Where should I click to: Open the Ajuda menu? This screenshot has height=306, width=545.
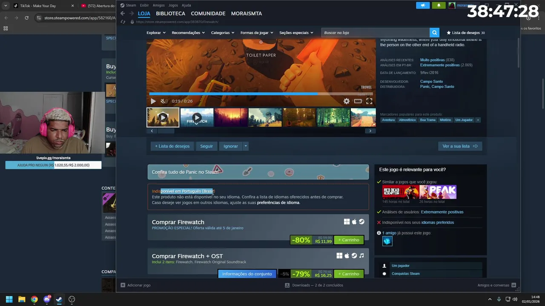[186, 5]
